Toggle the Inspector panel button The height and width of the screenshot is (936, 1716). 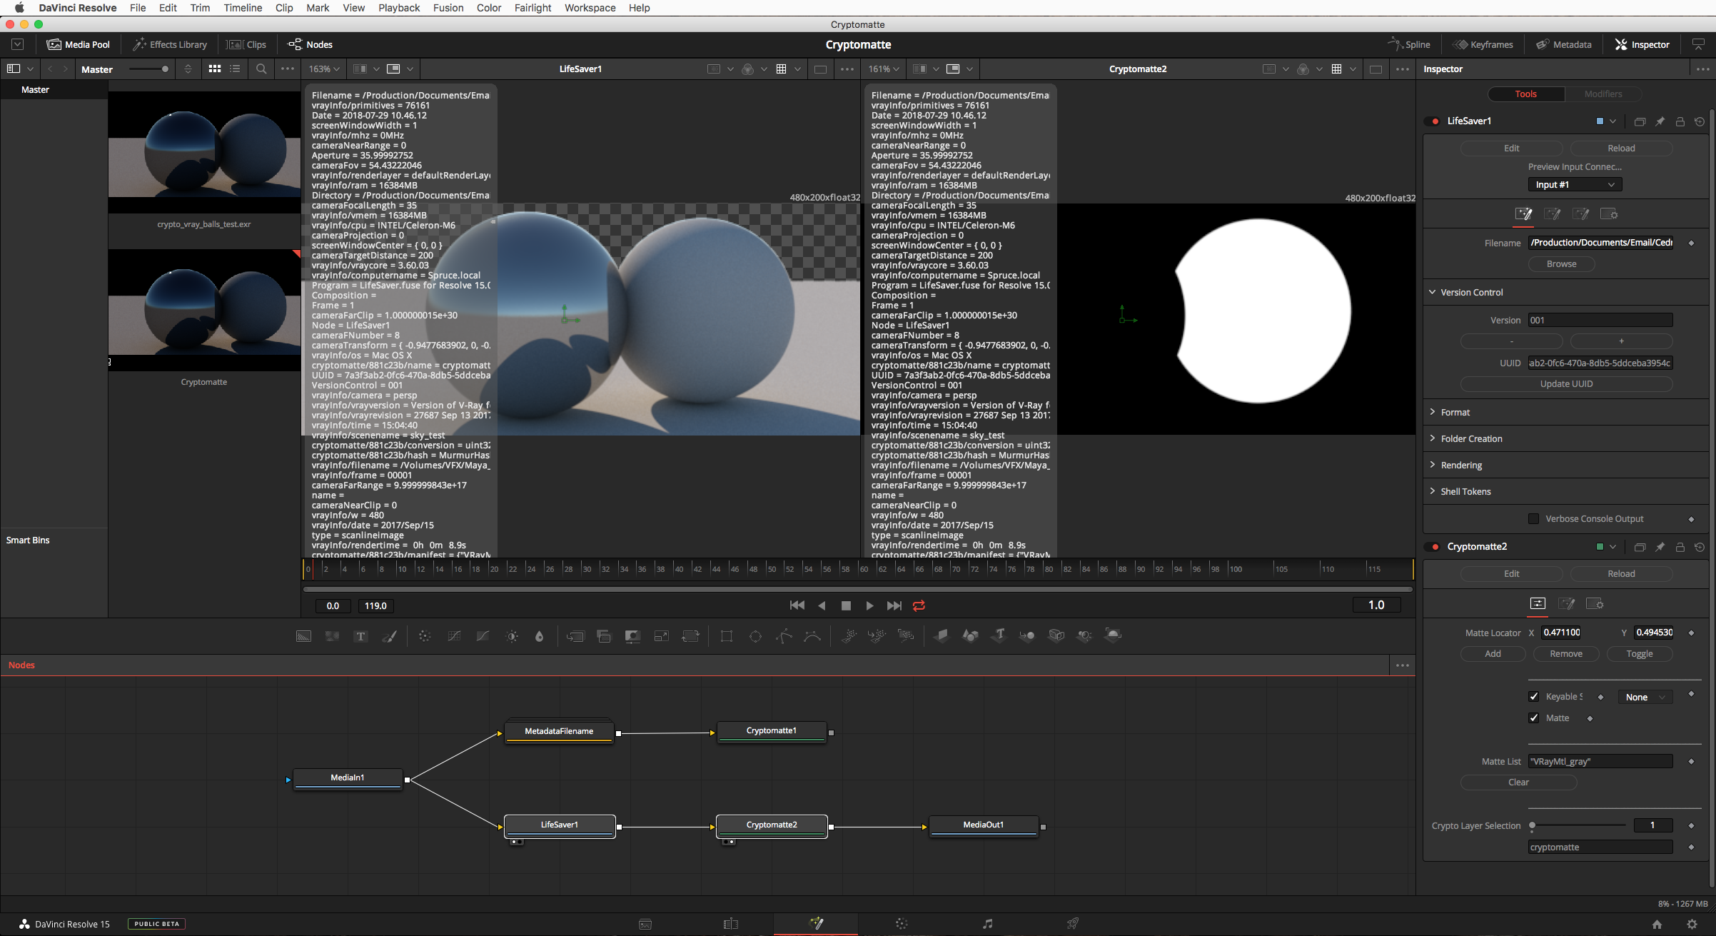pyautogui.click(x=1642, y=44)
